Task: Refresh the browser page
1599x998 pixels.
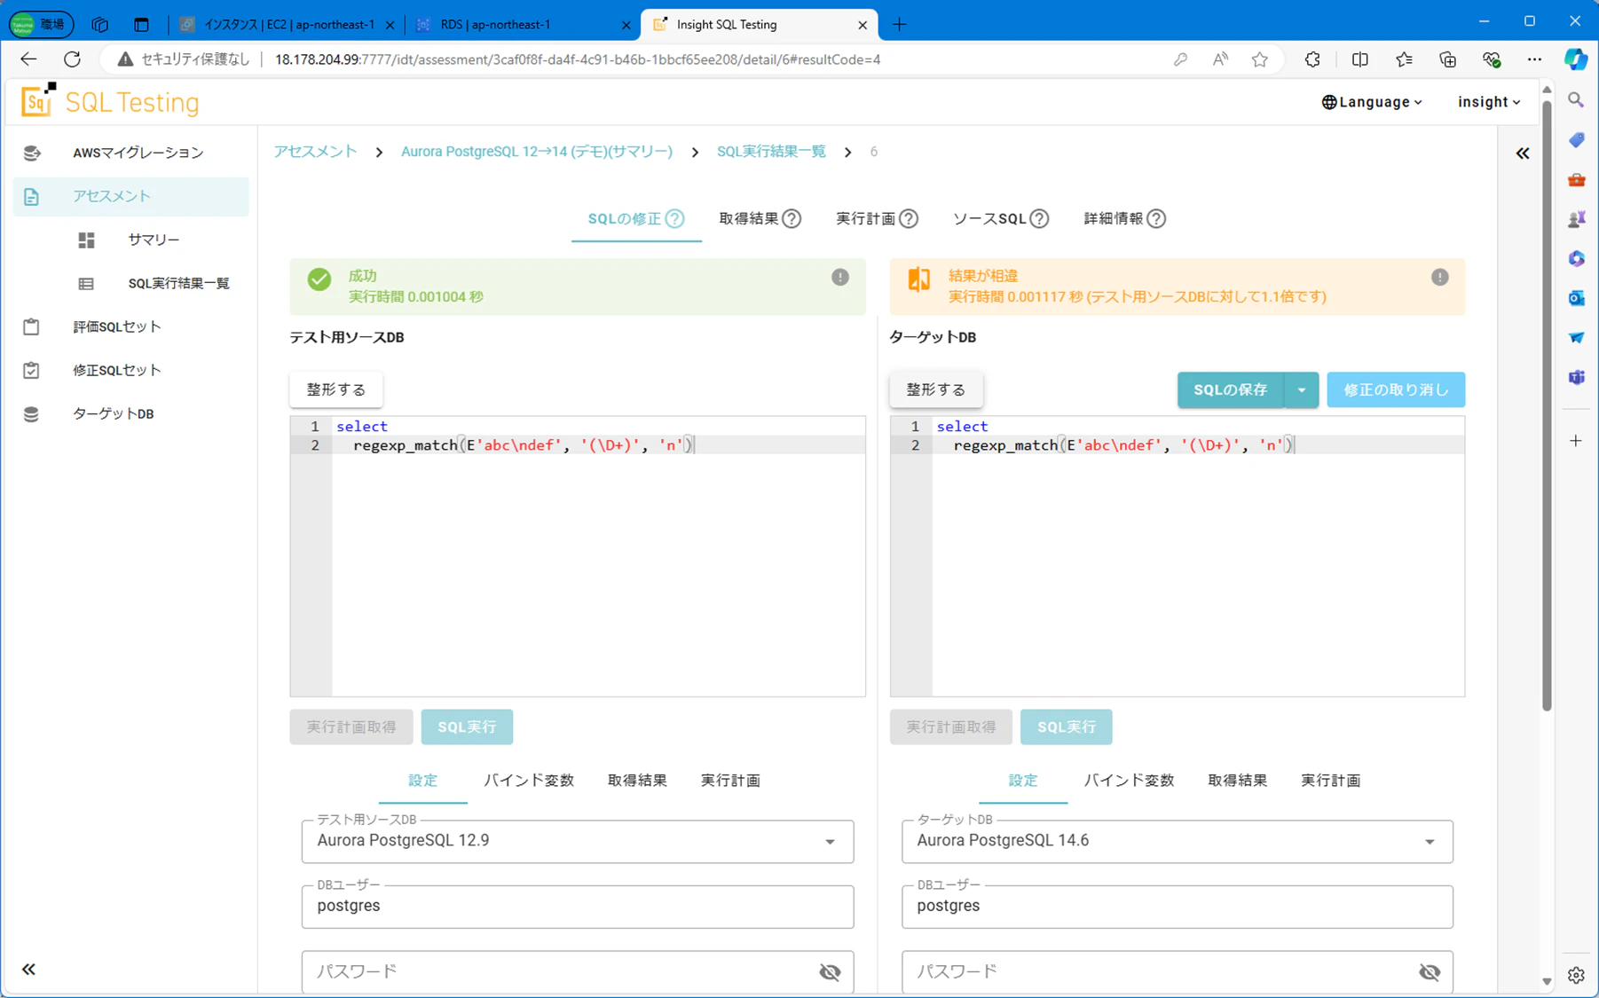Action: 72,59
